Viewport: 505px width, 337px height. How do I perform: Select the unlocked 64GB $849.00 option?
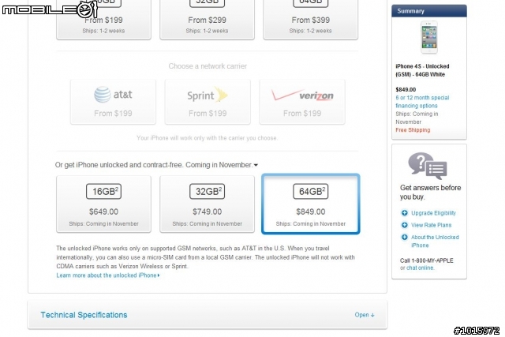point(310,204)
